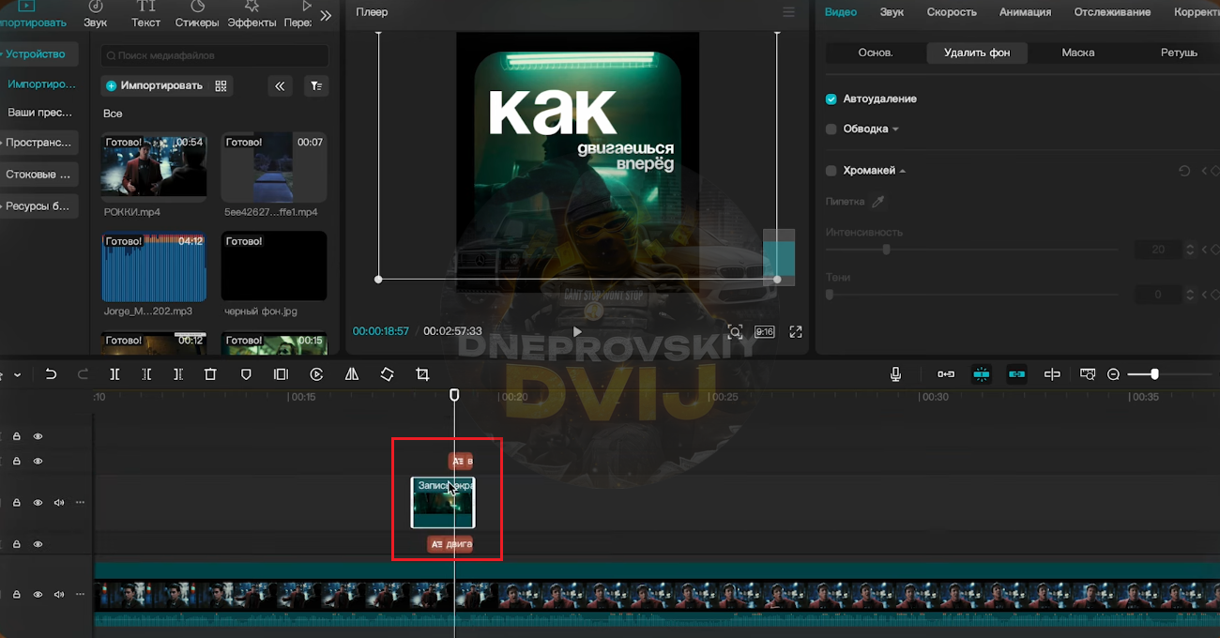The width and height of the screenshot is (1220, 638).
Task: Undo the last action
Action: [51, 374]
